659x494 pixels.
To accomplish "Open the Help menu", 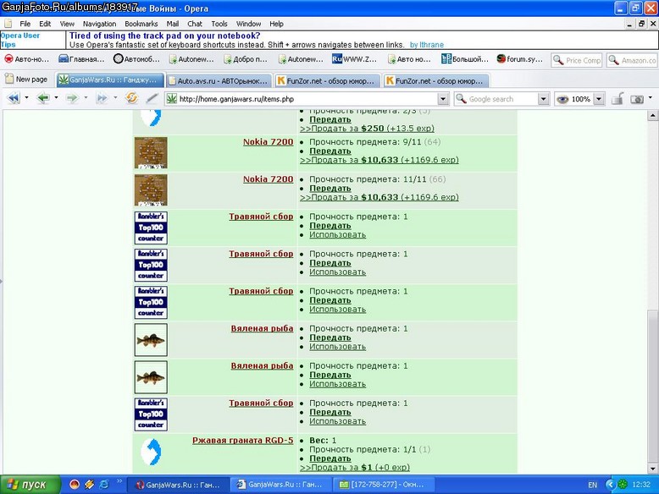I will [x=276, y=24].
